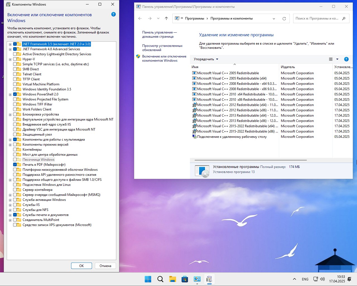Sort by the Установлено date column header
The width and height of the screenshot is (357, 286).
343,67
